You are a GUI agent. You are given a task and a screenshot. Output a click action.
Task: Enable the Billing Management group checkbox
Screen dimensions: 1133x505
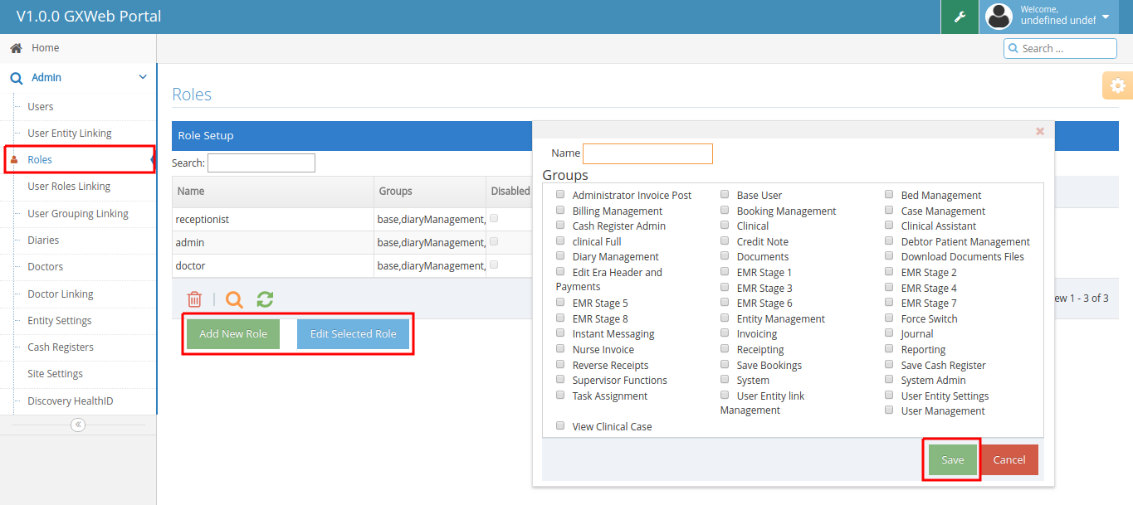[x=560, y=211]
